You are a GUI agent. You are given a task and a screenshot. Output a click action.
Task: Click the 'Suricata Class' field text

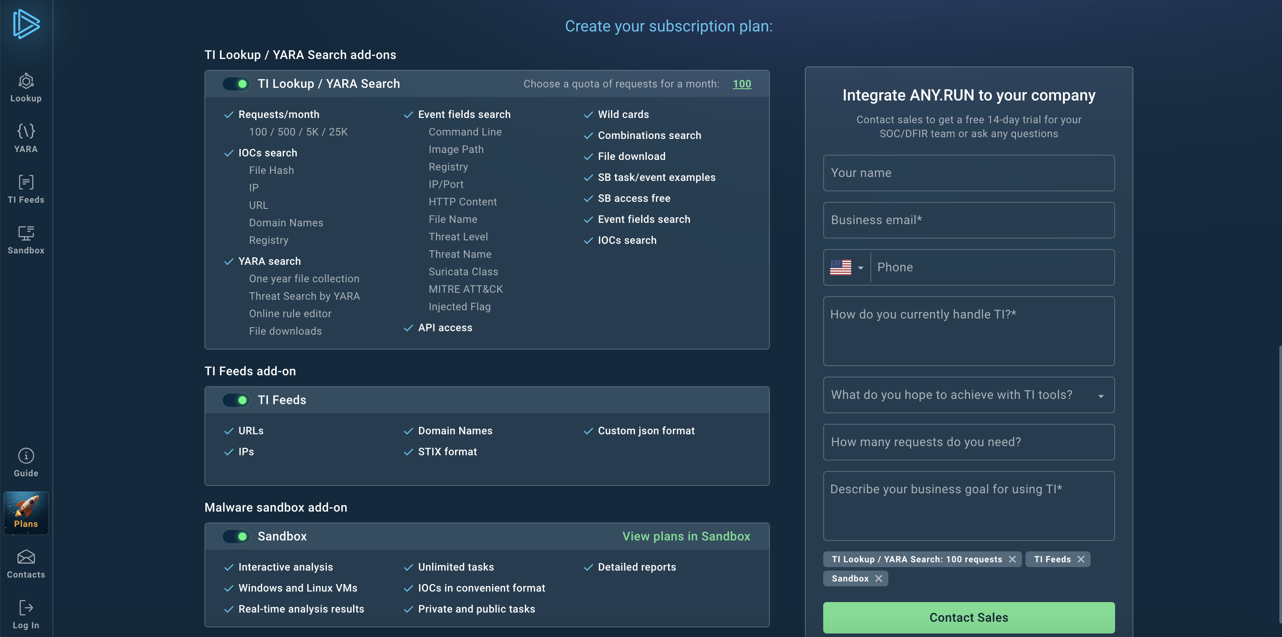(463, 272)
